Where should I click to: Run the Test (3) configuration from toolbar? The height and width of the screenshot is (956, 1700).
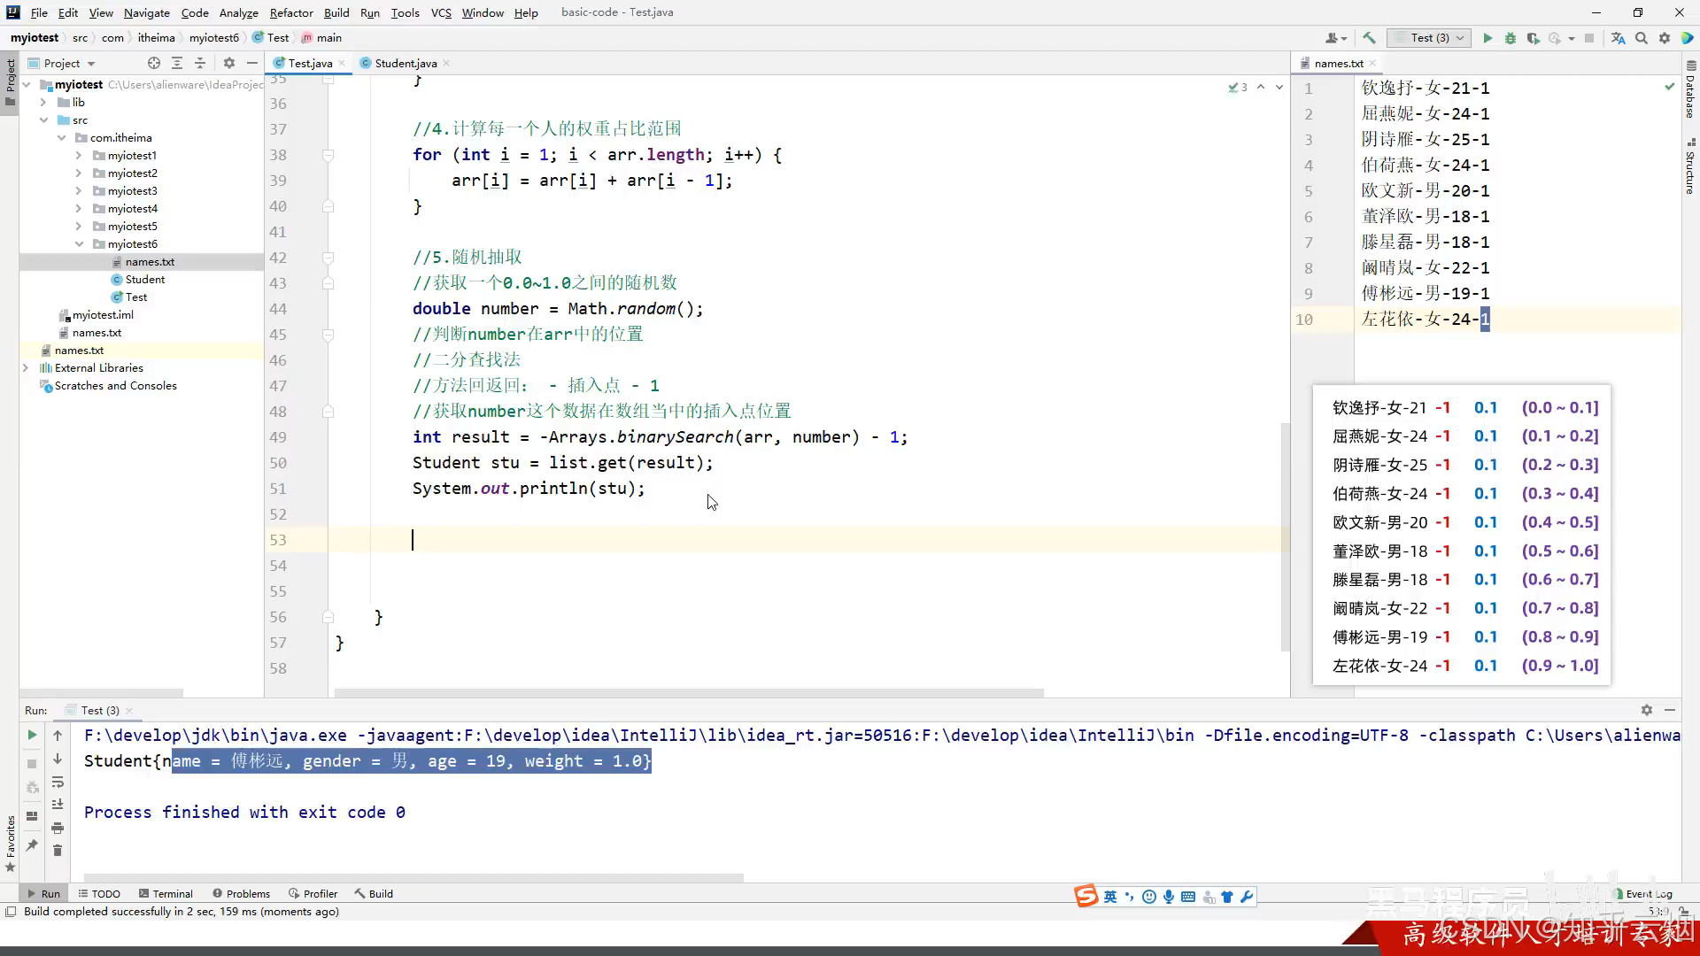pyautogui.click(x=1487, y=38)
